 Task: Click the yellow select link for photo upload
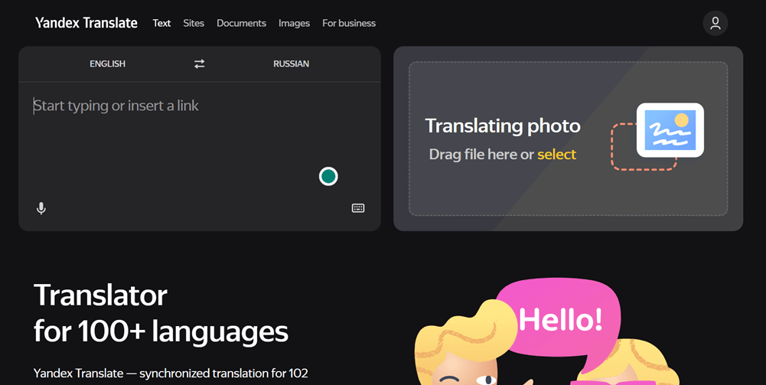tap(556, 155)
